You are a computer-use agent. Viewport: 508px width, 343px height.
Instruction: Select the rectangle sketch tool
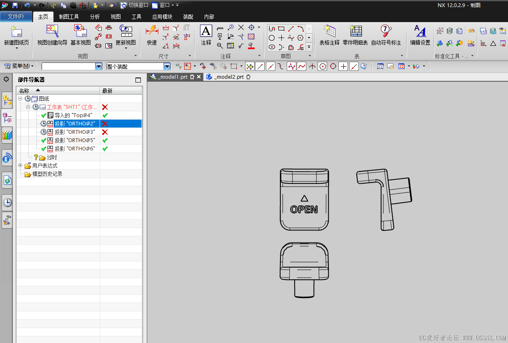pyautogui.click(x=281, y=28)
